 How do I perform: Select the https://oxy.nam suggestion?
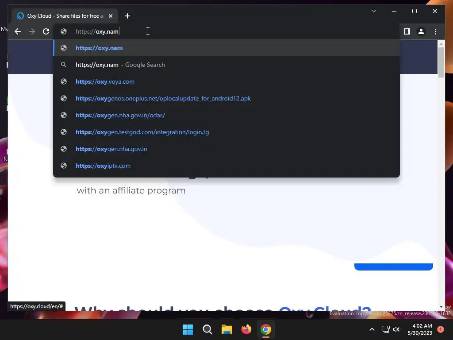[x=226, y=48]
